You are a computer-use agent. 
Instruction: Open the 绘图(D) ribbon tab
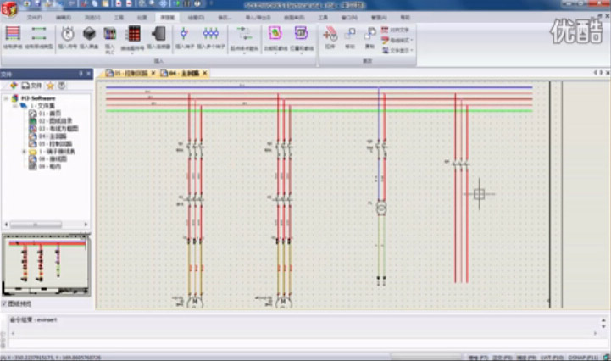[x=196, y=18]
